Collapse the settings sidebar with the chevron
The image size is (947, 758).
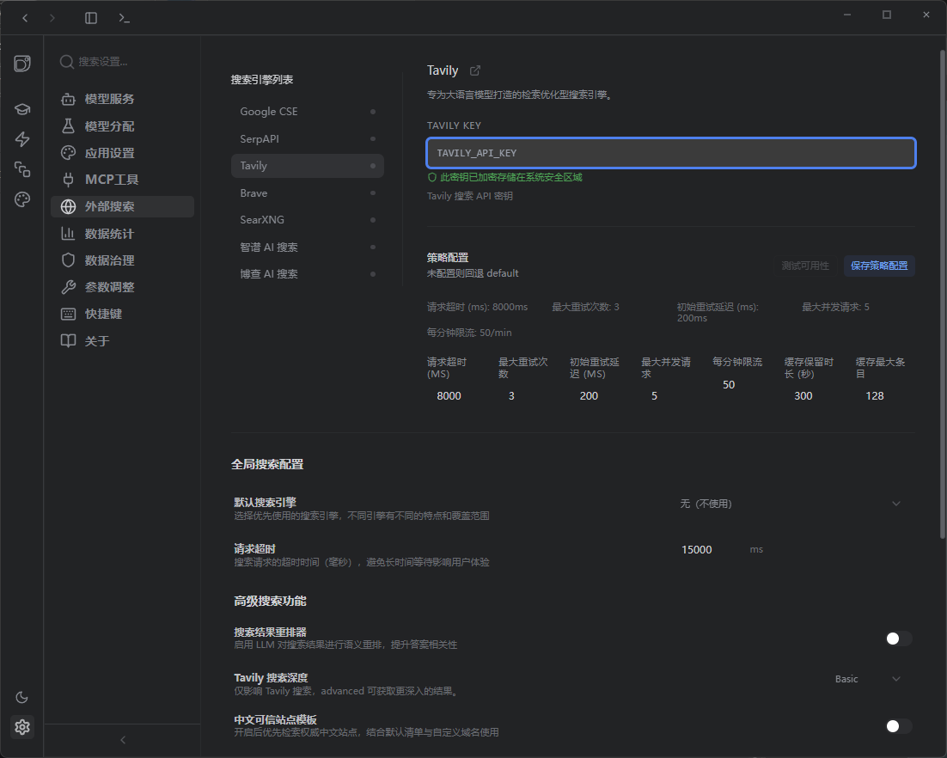[x=123, y=740]
